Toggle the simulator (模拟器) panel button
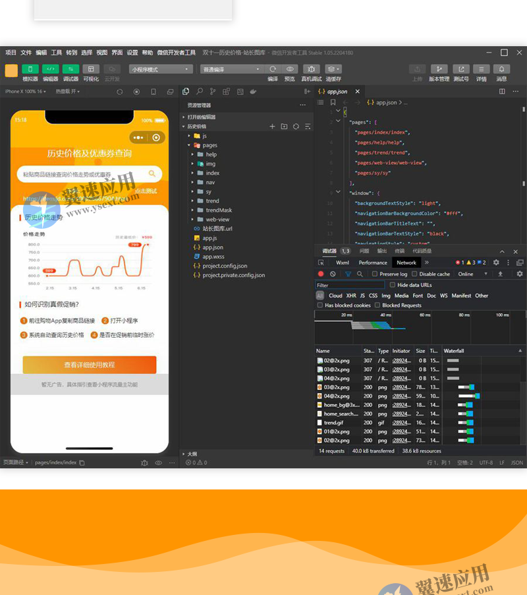Image resolution: width=527 pixels, height=595 pixels. click(x=30, y=69)
